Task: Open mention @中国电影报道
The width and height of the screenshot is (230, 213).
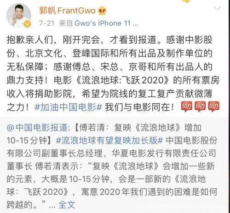Action: click(x=37, y=128)
